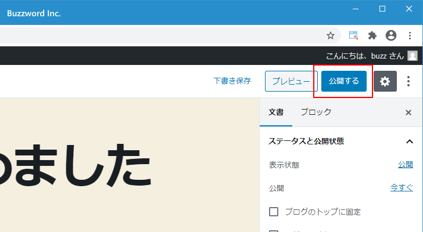This screenshot has height=232, width=423.
Task: Check ブログのトップに固定 checkbox
Action: (x=274, y=212)
